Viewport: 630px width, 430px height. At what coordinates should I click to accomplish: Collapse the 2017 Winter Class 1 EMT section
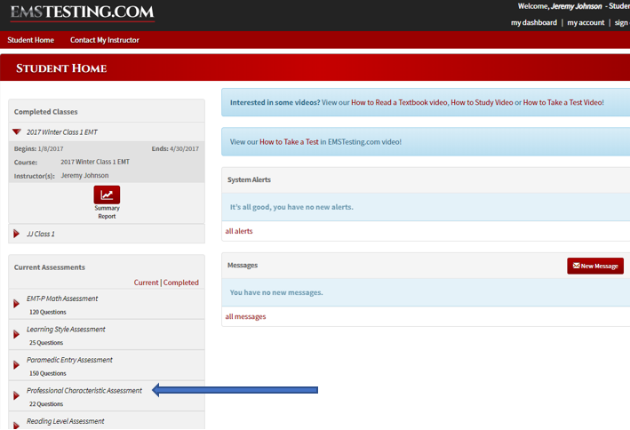tap(17, 132)
